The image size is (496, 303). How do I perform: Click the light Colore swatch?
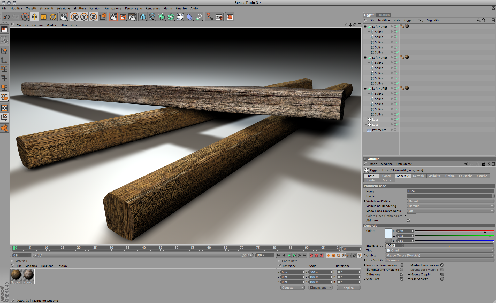pyautogui.click(x=388, y=233)
